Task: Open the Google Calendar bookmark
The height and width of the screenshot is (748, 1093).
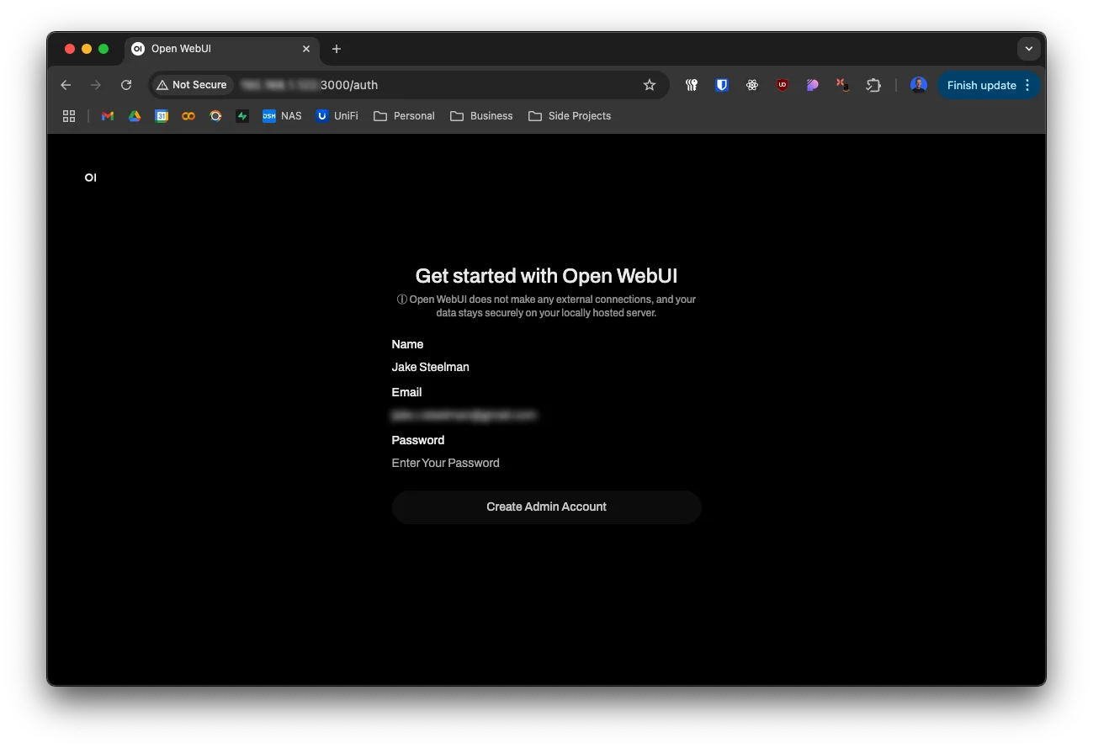Action: [x=162, y=116]
